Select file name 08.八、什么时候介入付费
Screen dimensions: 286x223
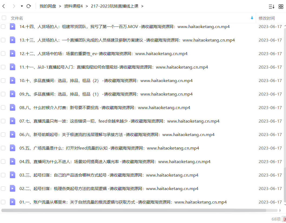(x=105, y=108)
